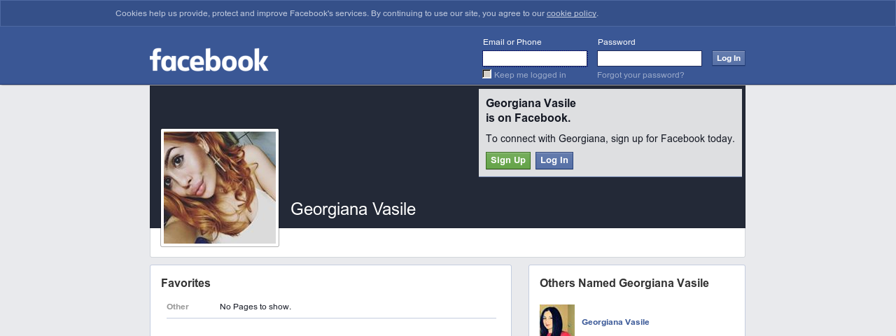This screenshot has height=336, width=896.
Task: Open the cookie policy link
Action: (x=571, y=13)
